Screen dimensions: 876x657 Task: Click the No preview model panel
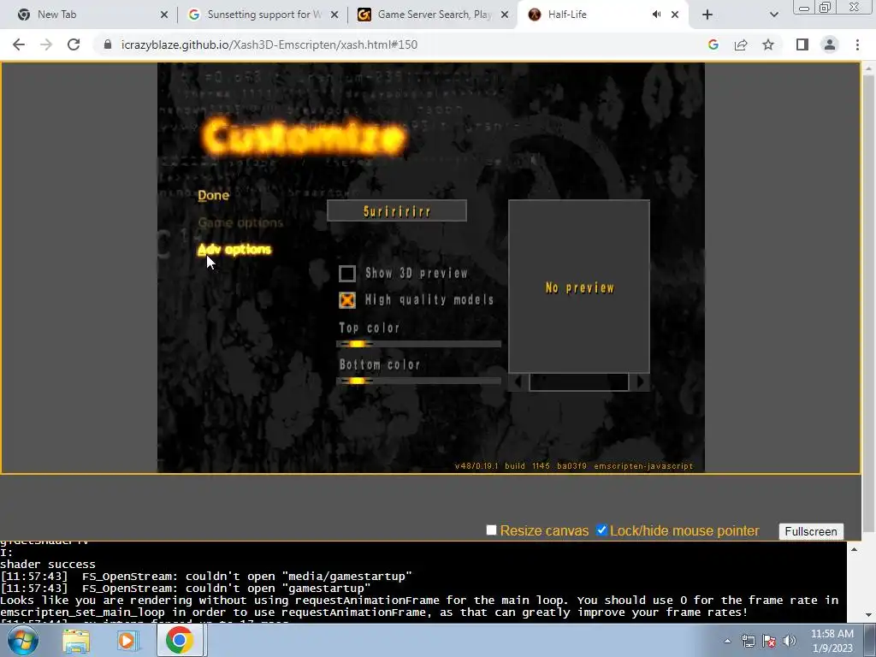579,286
